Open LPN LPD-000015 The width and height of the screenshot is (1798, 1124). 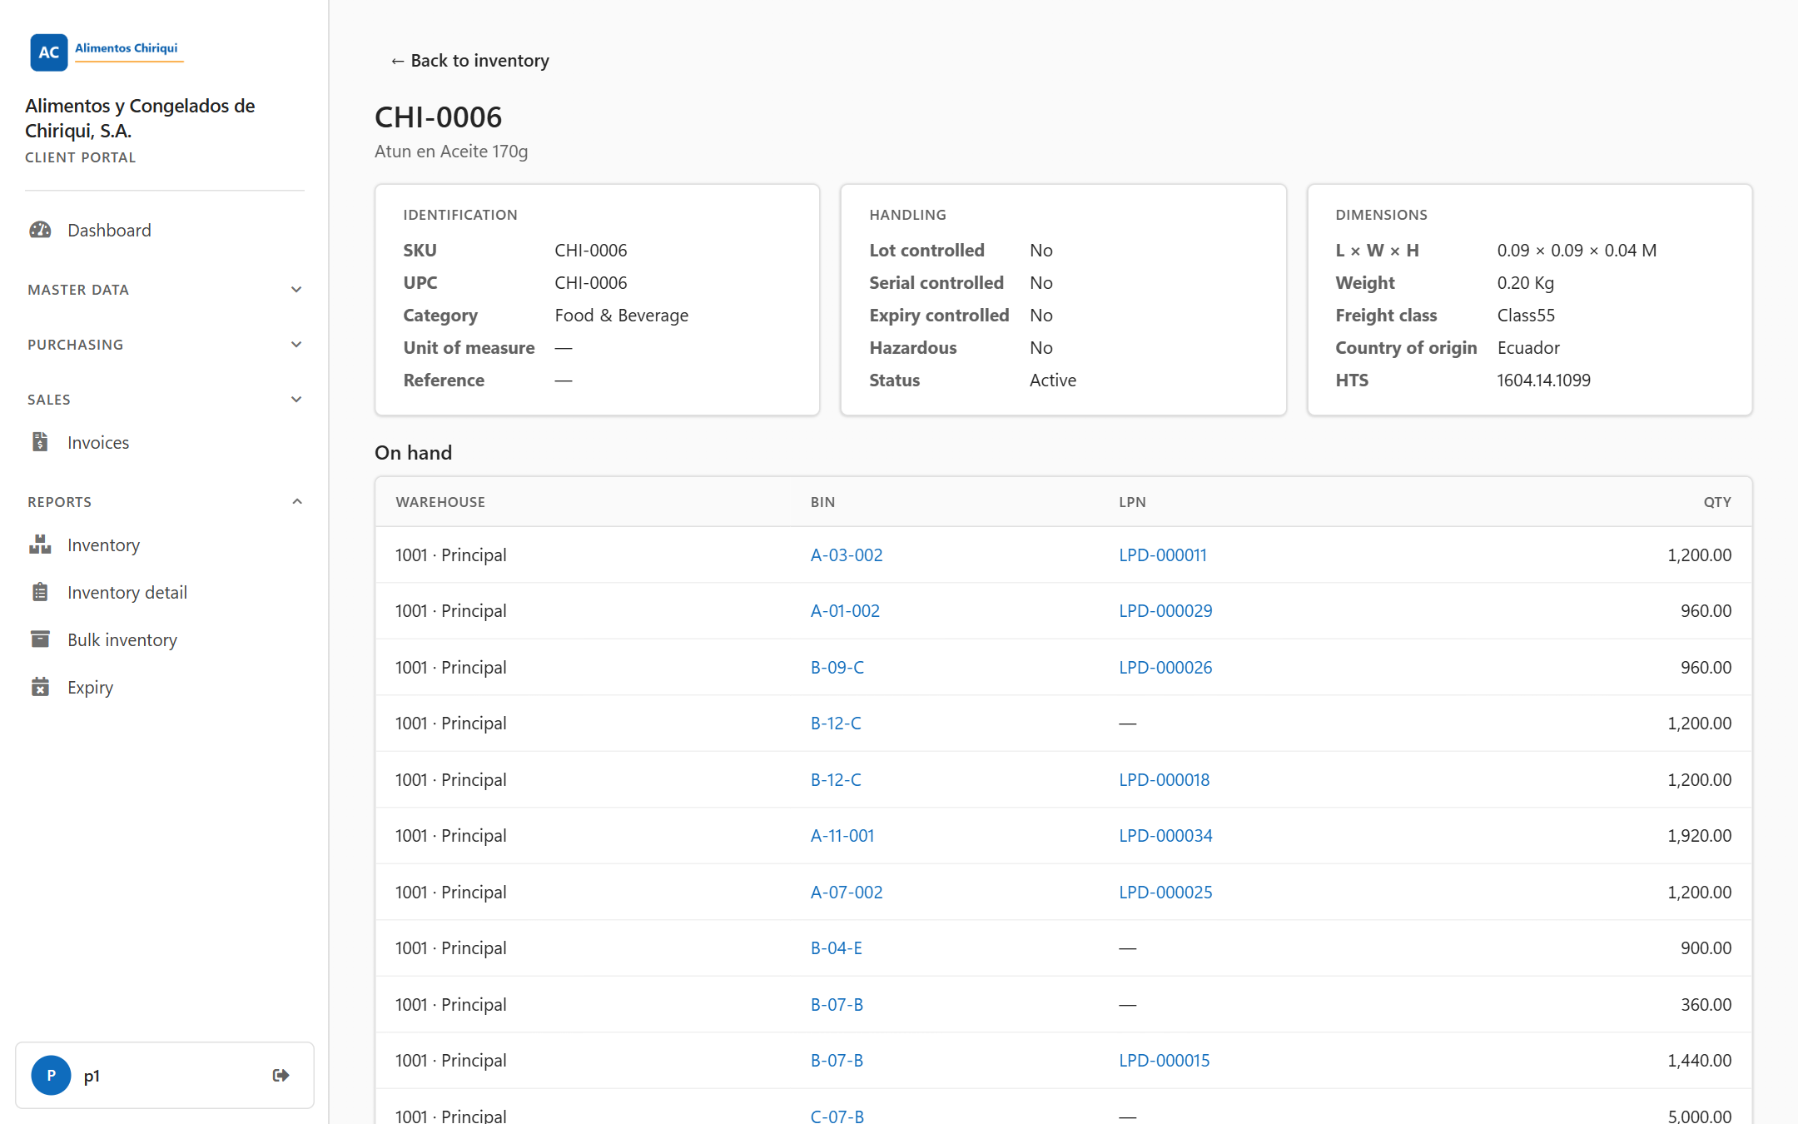click(x=1164, y=1060)
